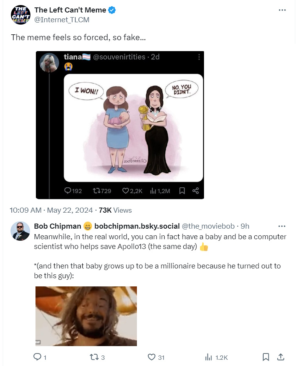Open the more options menu on the main tweet

click(282, 10)
